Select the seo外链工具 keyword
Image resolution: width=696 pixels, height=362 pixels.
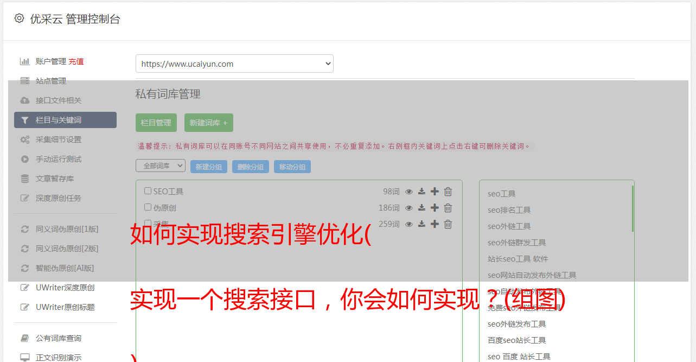[x=509, y=226]
